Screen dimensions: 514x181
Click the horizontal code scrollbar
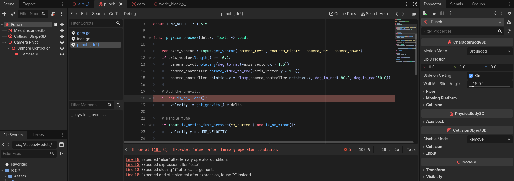[269, 142]
